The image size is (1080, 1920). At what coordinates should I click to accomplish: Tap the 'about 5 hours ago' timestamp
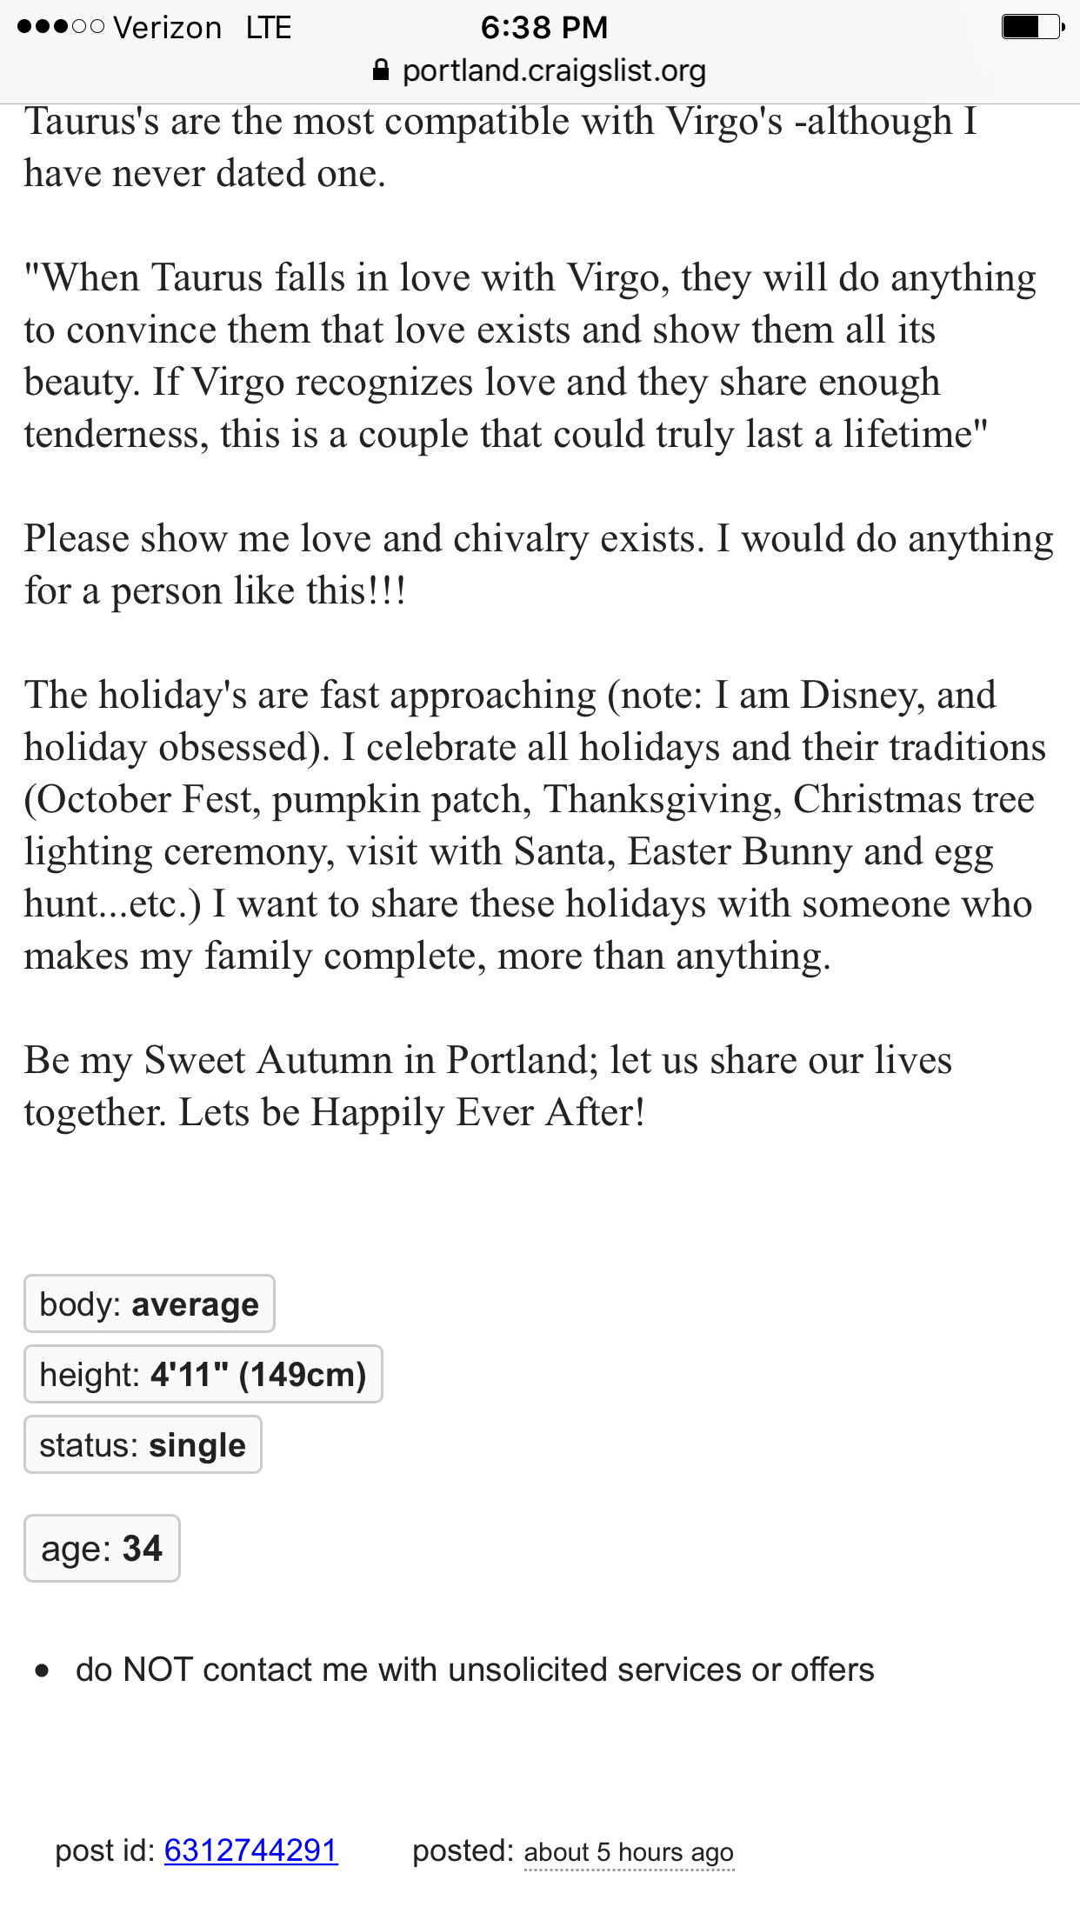[629, 1852]
